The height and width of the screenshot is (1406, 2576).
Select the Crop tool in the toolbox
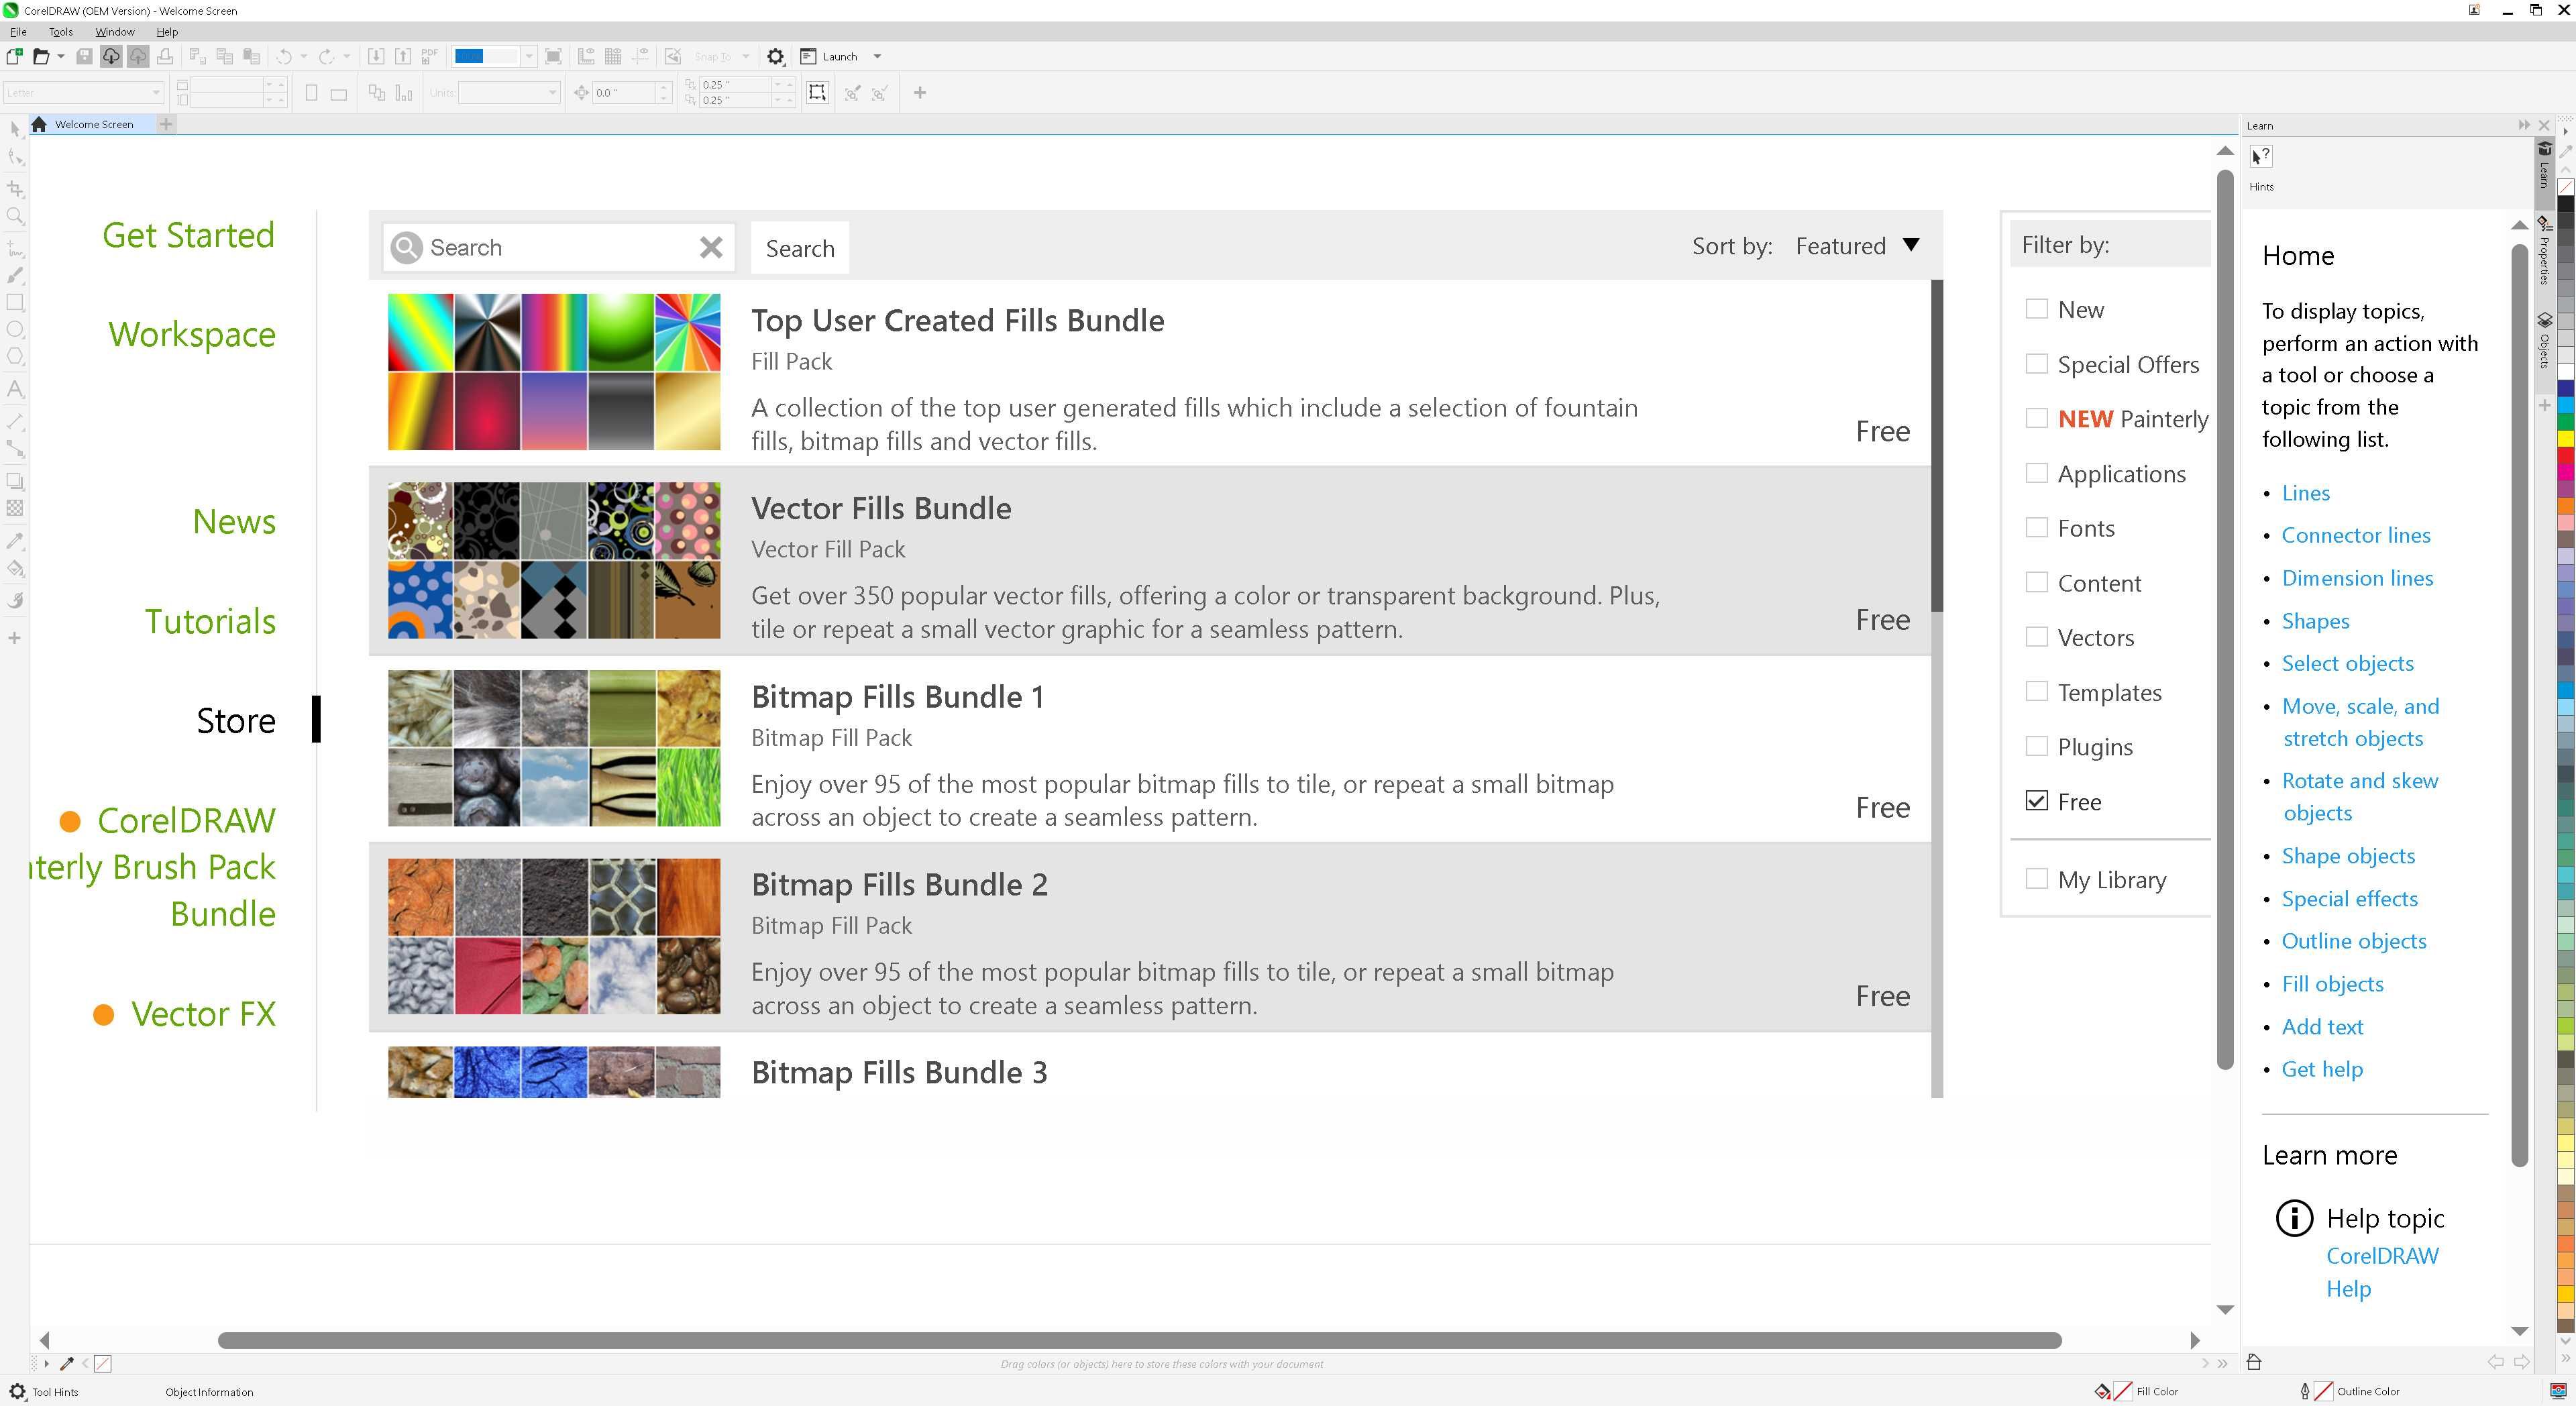tap(14, 188)
